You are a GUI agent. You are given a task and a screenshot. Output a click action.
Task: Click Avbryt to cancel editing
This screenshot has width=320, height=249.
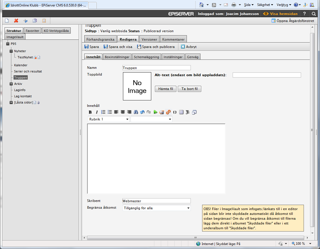click(189, 47)
